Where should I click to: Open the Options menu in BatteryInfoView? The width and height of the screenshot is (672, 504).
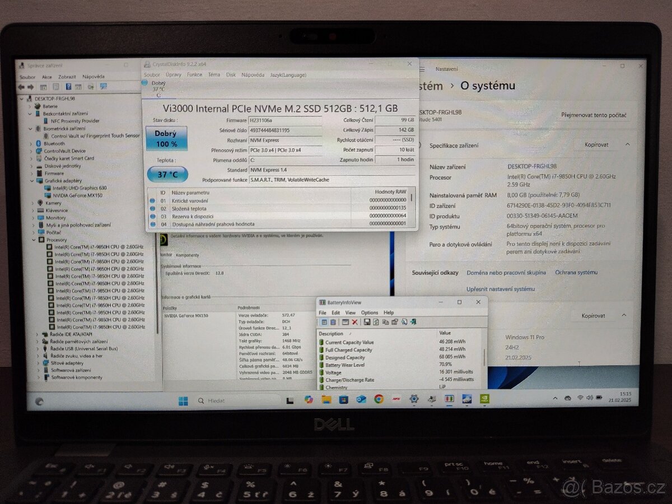(x=370, y=312)
